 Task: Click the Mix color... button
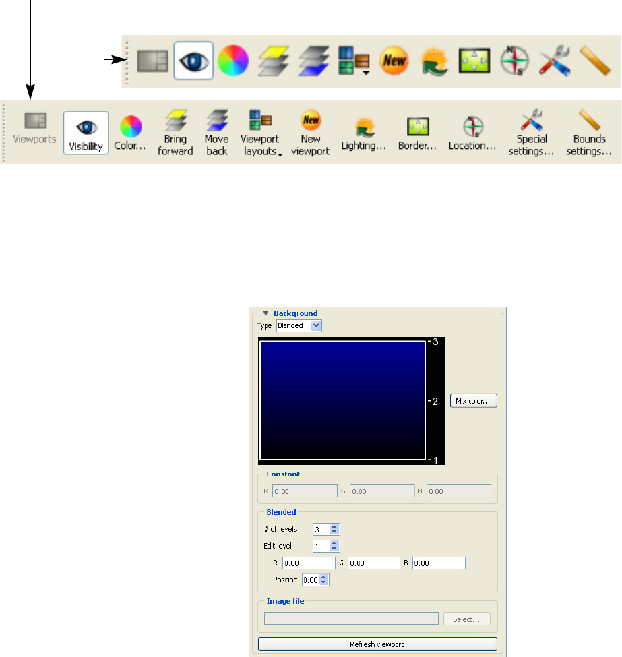474,400
